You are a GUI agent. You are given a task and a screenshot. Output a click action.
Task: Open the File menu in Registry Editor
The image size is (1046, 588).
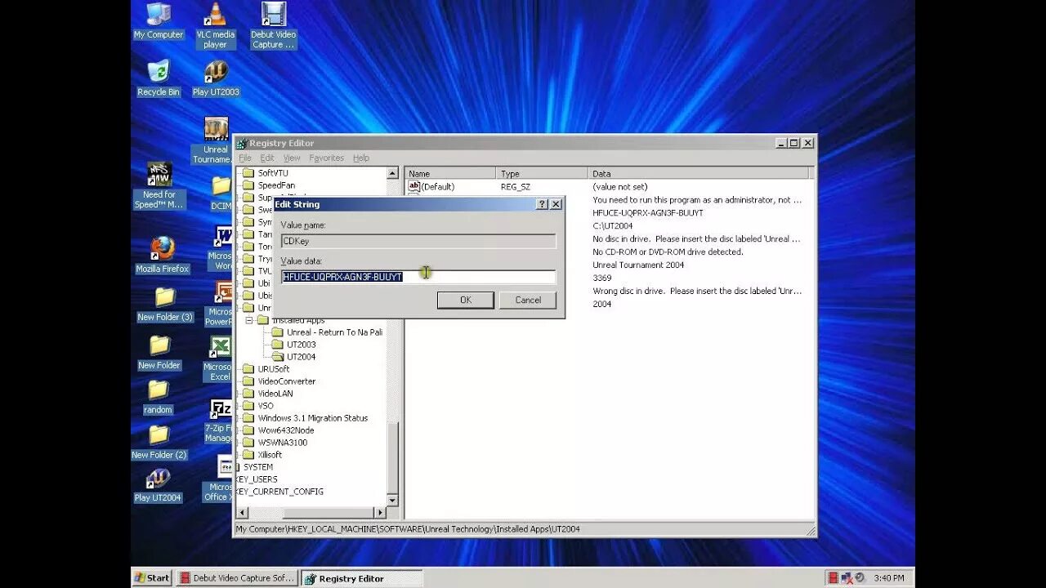coord(245,158)
